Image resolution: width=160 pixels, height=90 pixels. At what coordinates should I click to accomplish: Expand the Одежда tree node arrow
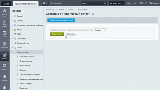pos(12,20)
